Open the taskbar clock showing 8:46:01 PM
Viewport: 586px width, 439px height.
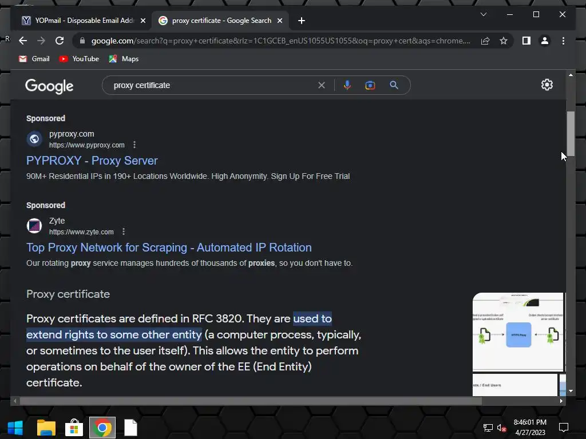pos(530,428)
